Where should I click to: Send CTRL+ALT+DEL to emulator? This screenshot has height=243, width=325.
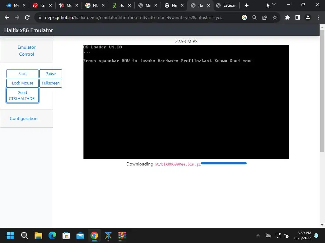(23, 96)
